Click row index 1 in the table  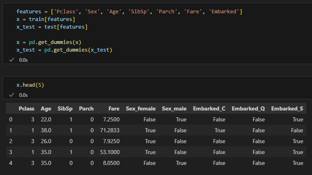11,130
